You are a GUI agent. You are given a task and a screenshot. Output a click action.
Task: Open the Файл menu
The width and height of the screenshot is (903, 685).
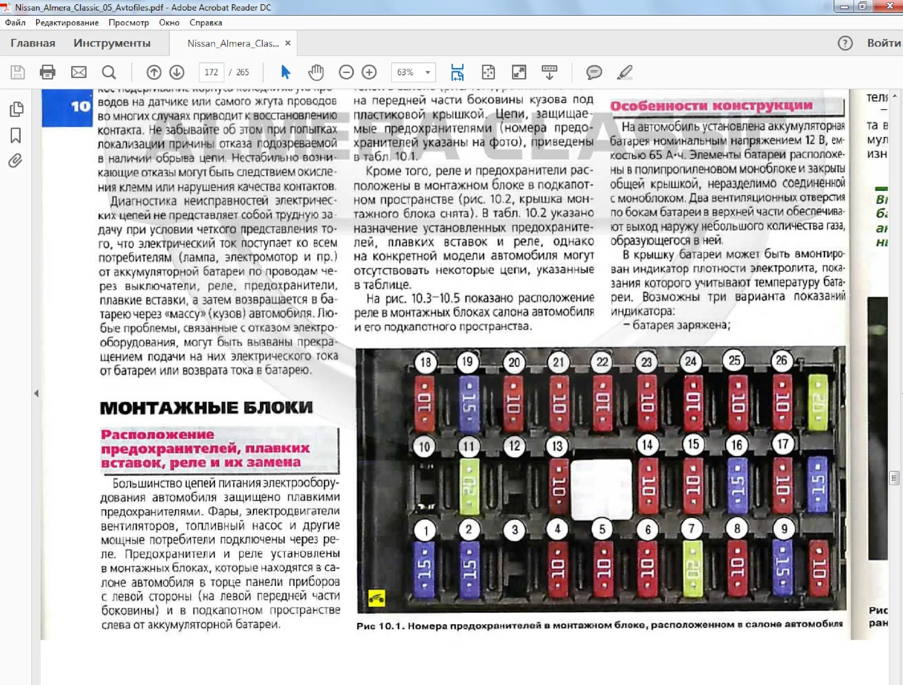[x=16, y=23]
